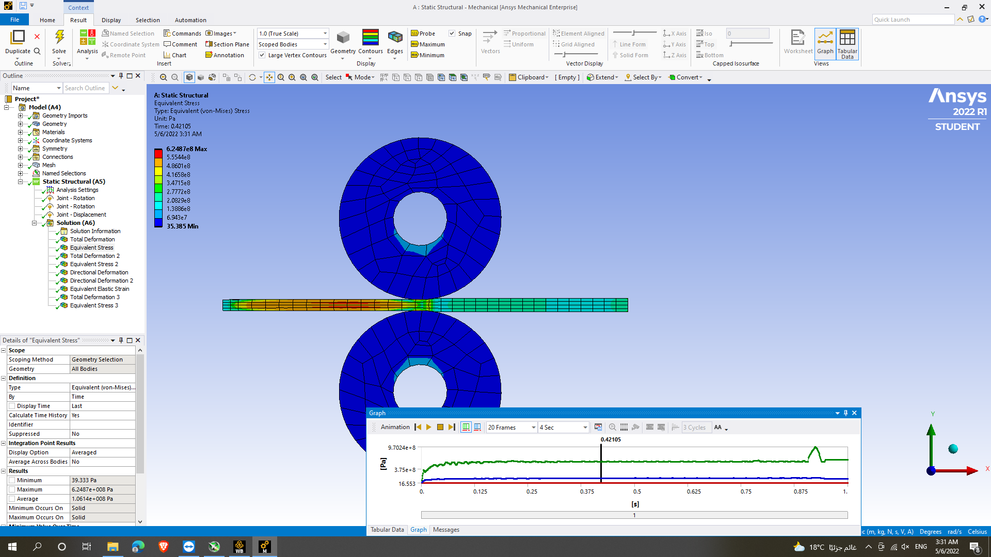This screenshot has height=557, width=991.
Task: Open the Scoped Bodies dropdown
Action: (293, 44)
